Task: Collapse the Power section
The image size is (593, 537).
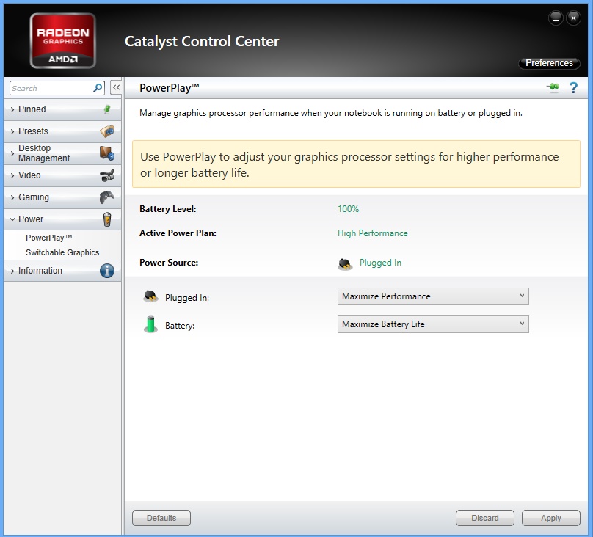Action: click(x=62, y=219)
